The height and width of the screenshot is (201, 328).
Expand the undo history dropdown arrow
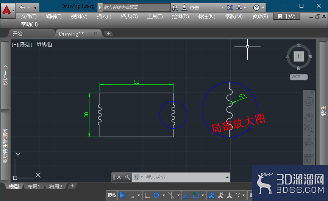click(29, 8)
